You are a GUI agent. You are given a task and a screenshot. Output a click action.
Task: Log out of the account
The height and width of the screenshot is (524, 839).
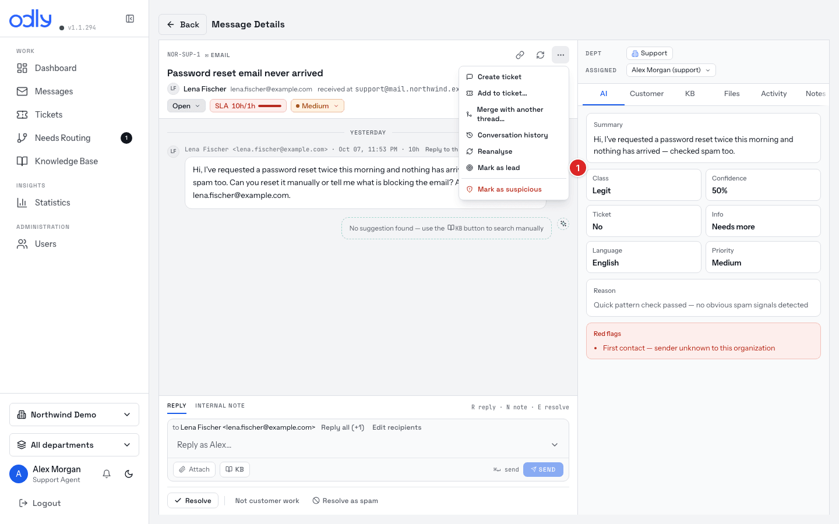point(40,503)
